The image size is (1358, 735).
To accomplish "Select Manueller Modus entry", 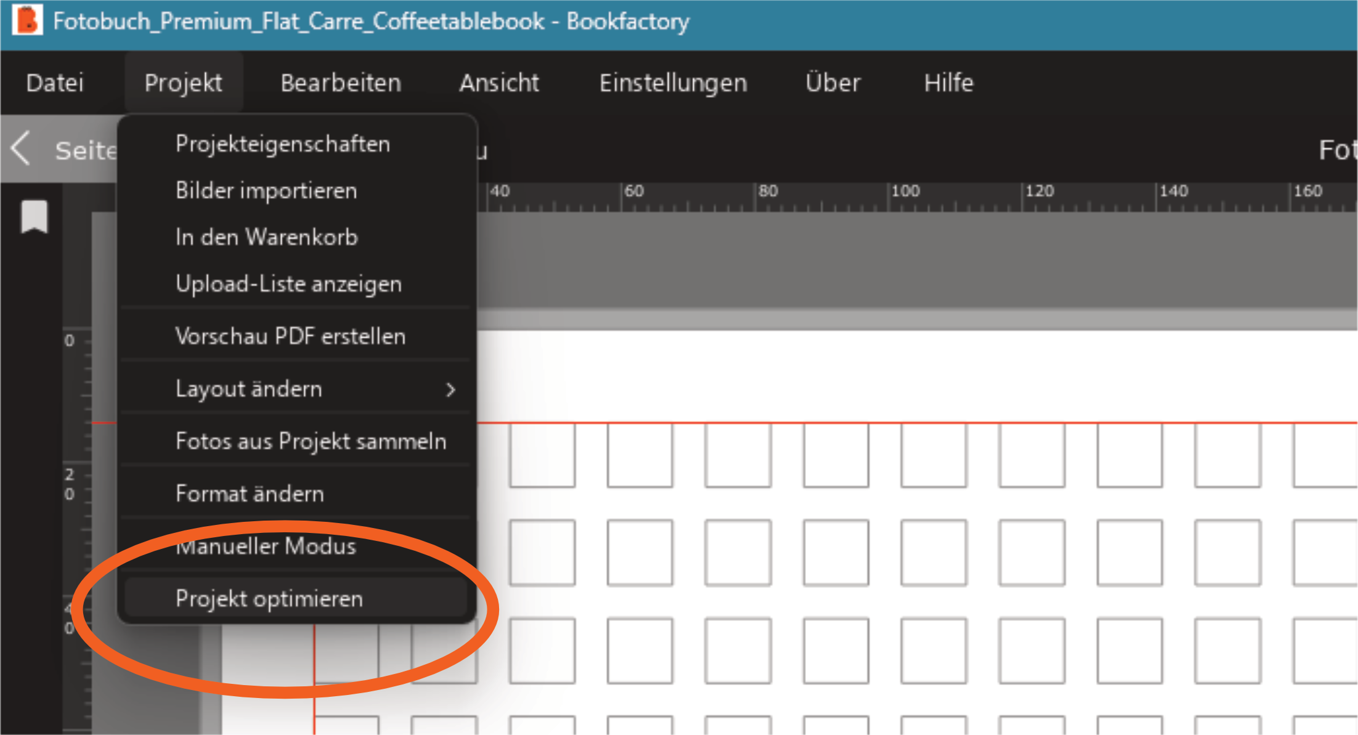I will [296, 546].
